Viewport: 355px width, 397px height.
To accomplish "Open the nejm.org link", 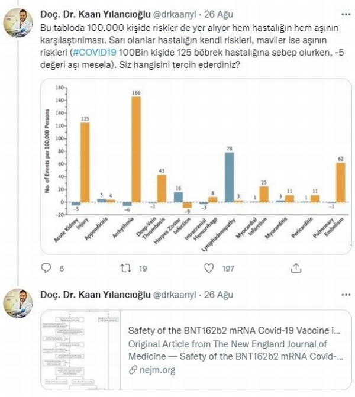I will pyautogui.click(x=157, y=370).
